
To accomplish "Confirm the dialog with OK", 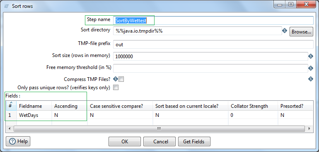I will click(125, 141).
